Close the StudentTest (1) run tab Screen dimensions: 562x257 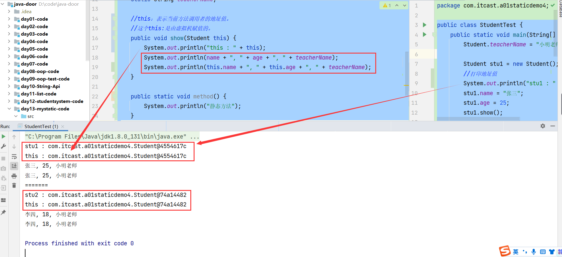(63, 127)
